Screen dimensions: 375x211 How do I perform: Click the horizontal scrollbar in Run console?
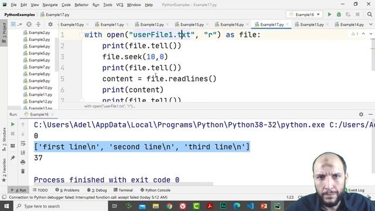pyautogui.click(x=124, y=185)
